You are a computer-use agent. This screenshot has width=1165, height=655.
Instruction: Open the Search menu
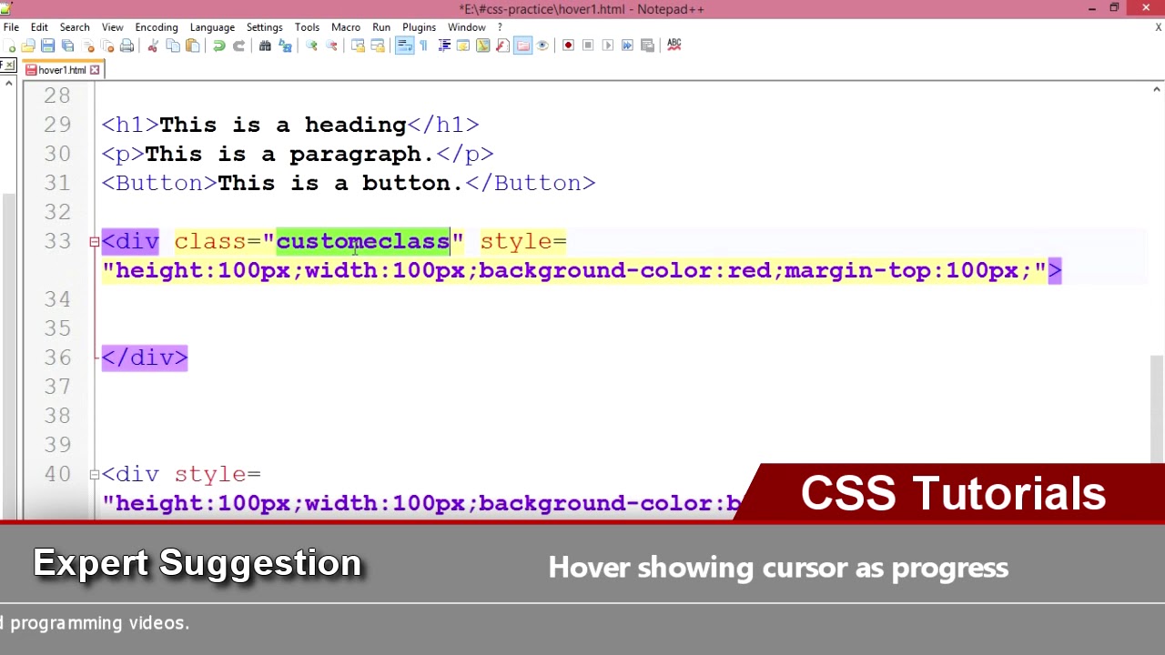[75, 27]
